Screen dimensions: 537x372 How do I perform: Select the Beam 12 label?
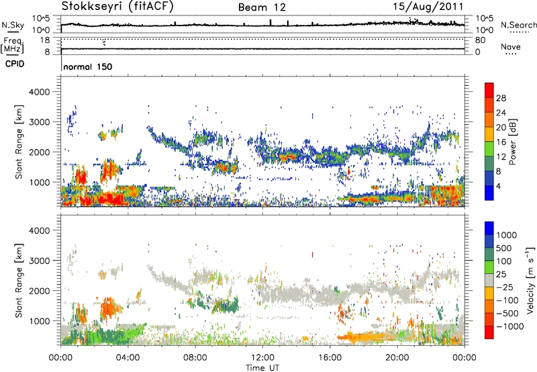pos(262,7)
